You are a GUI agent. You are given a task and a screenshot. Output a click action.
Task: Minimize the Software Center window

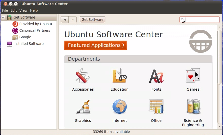pos(11,4)
